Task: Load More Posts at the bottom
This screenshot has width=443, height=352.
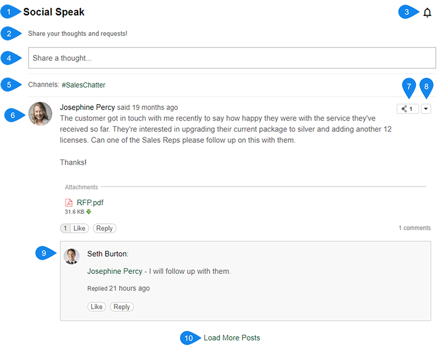Action: tap(231, 338)
